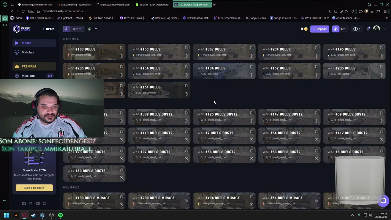Open the Fedora bookmark
Image resolution: width=391 pixels, height=220 pixels.
pos(16,18)
